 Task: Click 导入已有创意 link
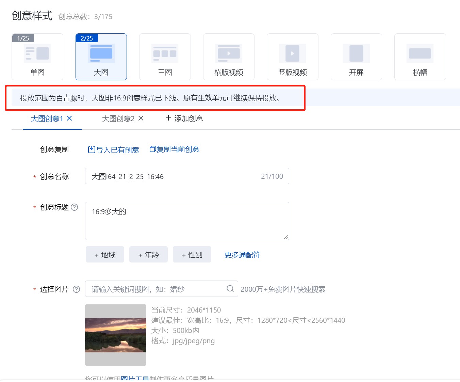114,150
